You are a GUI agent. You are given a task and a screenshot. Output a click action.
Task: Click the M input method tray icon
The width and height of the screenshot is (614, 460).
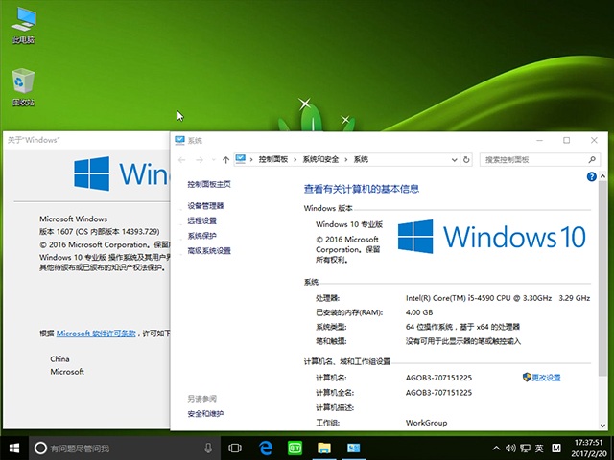(x=556, y=448)
